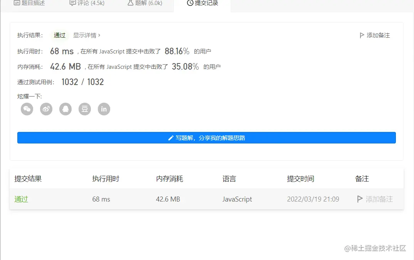Click the 内存消耗 column header
This screenshot has width=414, height=260.
pos(169,179)
